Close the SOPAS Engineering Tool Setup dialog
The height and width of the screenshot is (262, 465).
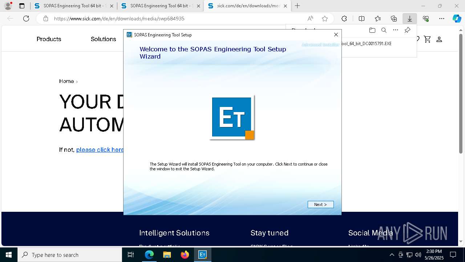pyautogui.click(x=336, y=35)
